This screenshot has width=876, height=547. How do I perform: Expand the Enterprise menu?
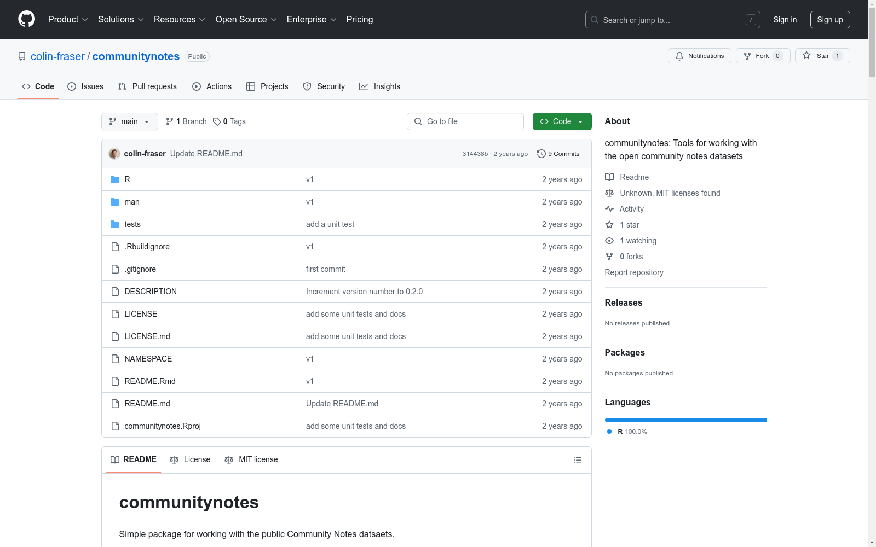coord(312,19)
